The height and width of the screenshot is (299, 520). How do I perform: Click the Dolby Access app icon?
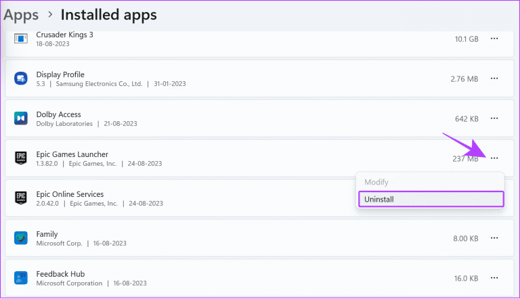click(x=20, y=118)
